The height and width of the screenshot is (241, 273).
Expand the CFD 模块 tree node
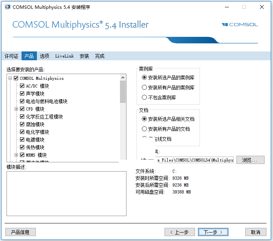point(16,109)
